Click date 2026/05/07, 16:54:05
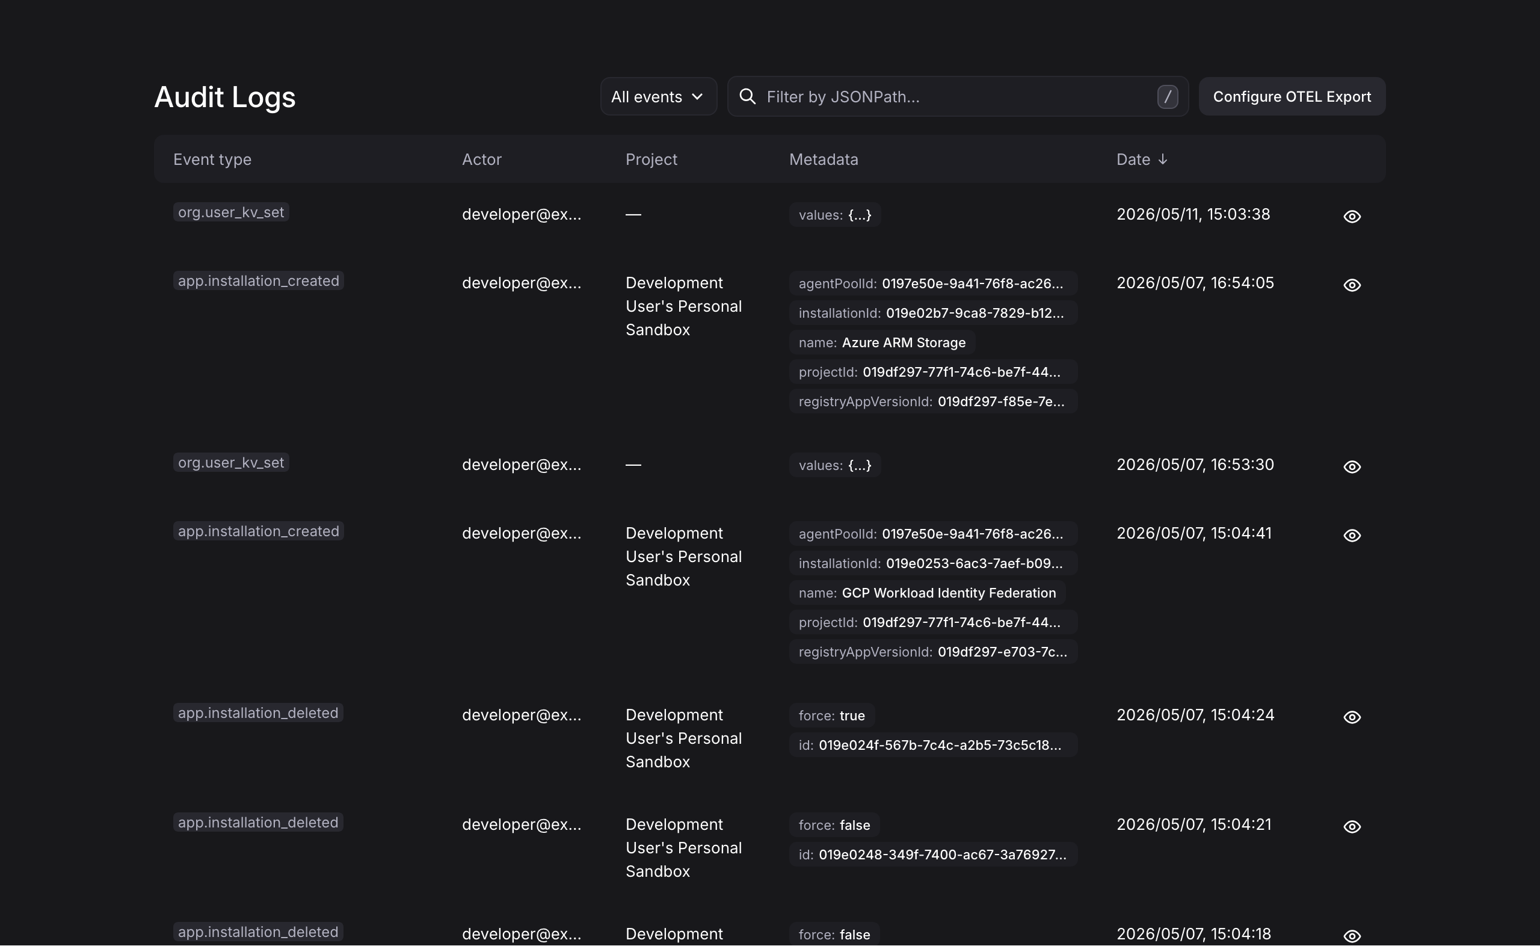The image size is (1540, 946). pyautogui.click(x=1195, y=283)
